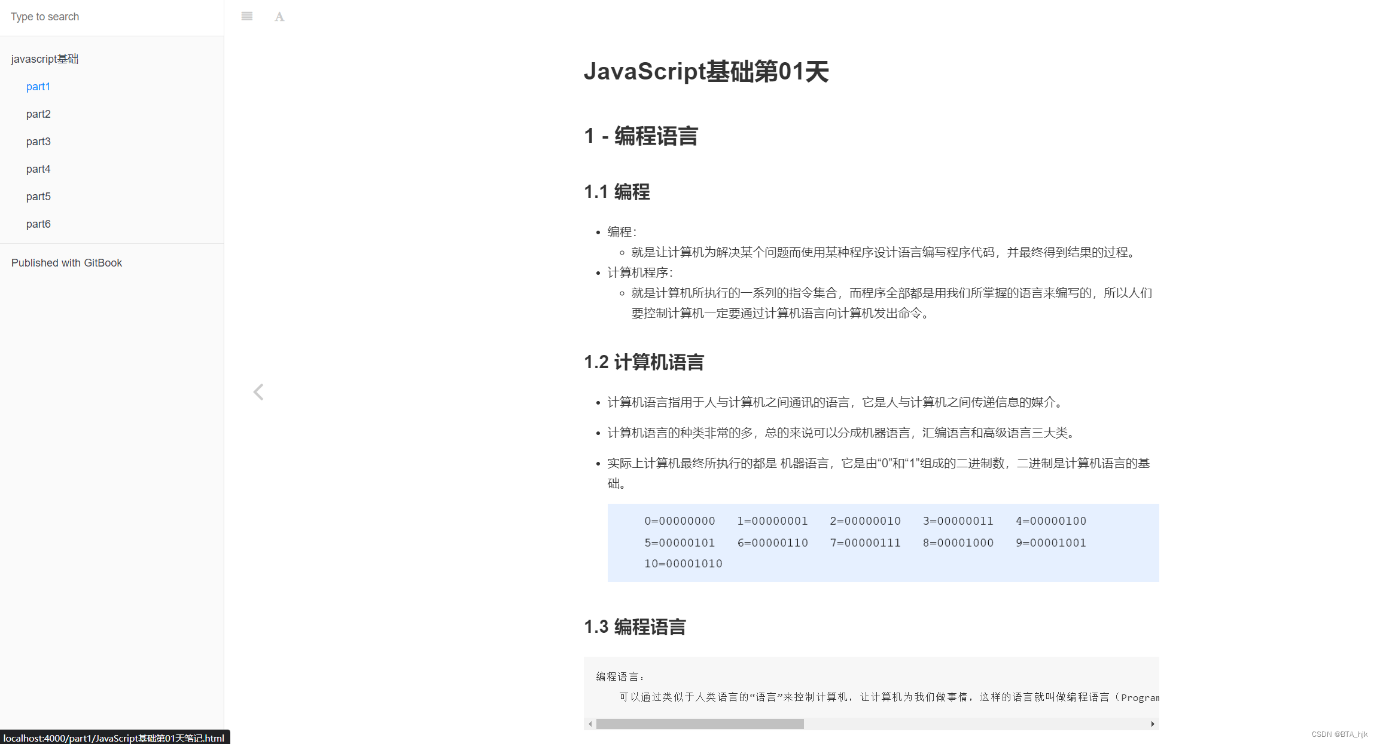The width and height of the screenshot is (1377, 744).
Task: Click the JavaScript基础第01天 page title
Action: click(x=706, y=72)
